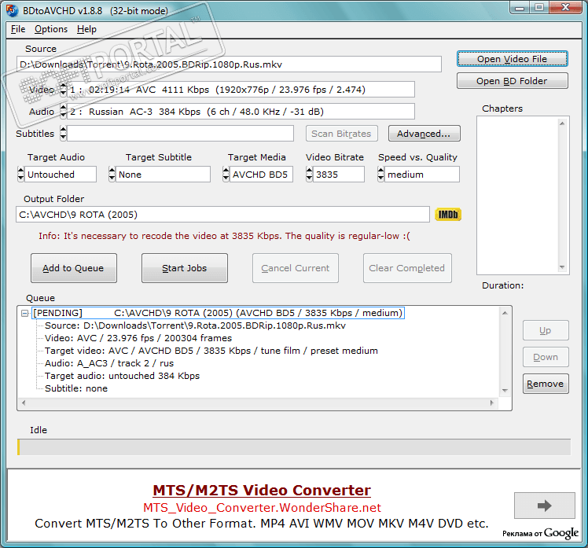Screen dimensions: 588x548
Task: Click the Target Audio Untouched field
Action: click(61, 175)
